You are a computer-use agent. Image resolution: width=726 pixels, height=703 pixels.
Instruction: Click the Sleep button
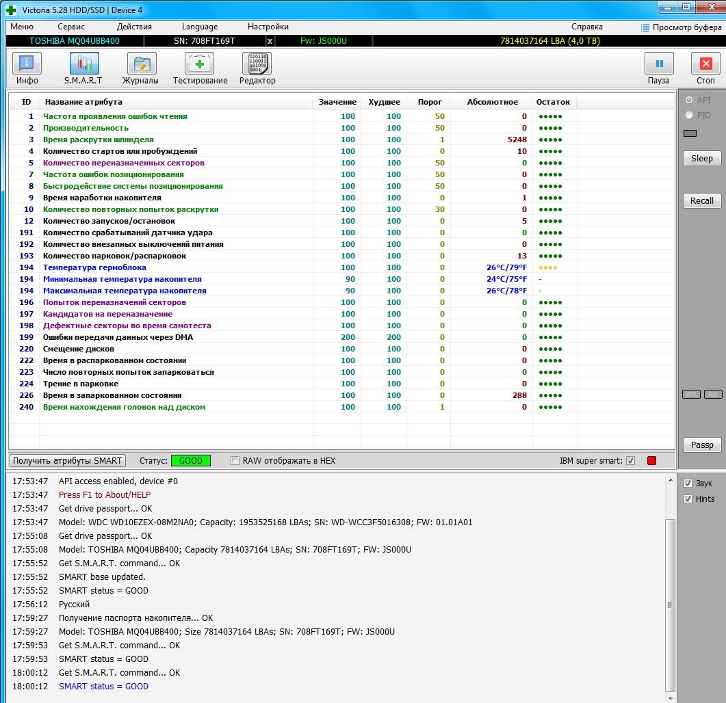701,158
